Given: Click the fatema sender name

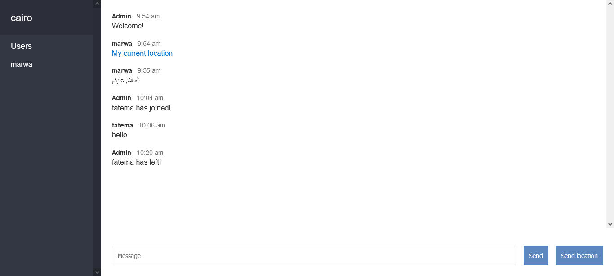Looking at the screenshot, I should click(122, 126).
